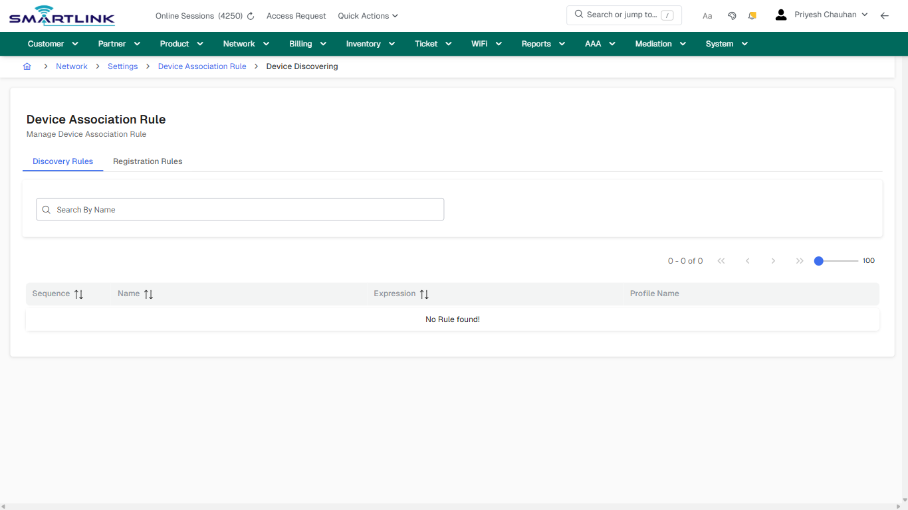Viewport: 908px width, 510px height.
Task: Adjust the page size slider
Action: 818,261
